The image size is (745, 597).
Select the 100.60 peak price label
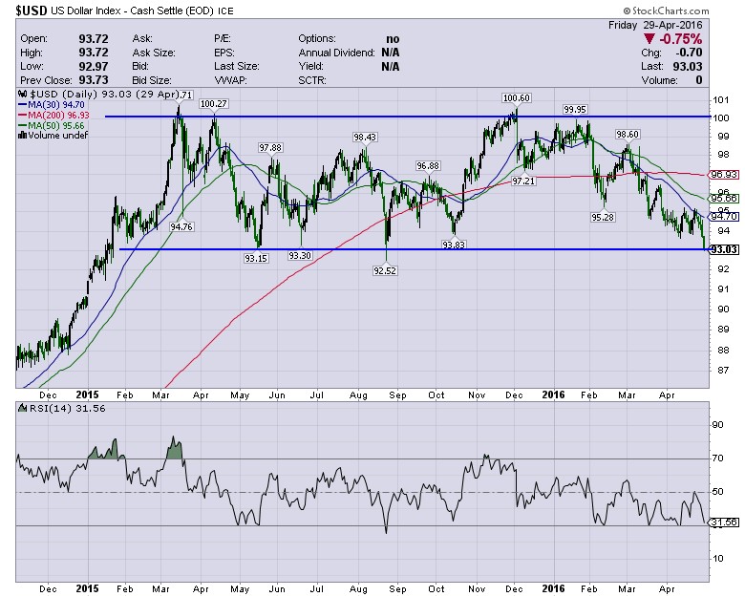click(516, 97)
